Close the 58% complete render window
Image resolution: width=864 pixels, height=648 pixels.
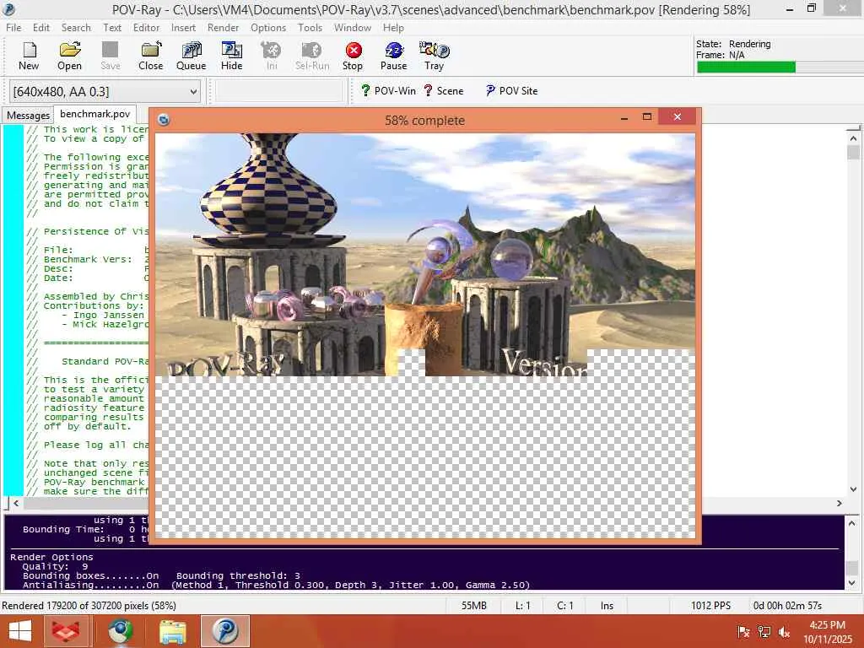pyautogui.click(x=678, y=116)
